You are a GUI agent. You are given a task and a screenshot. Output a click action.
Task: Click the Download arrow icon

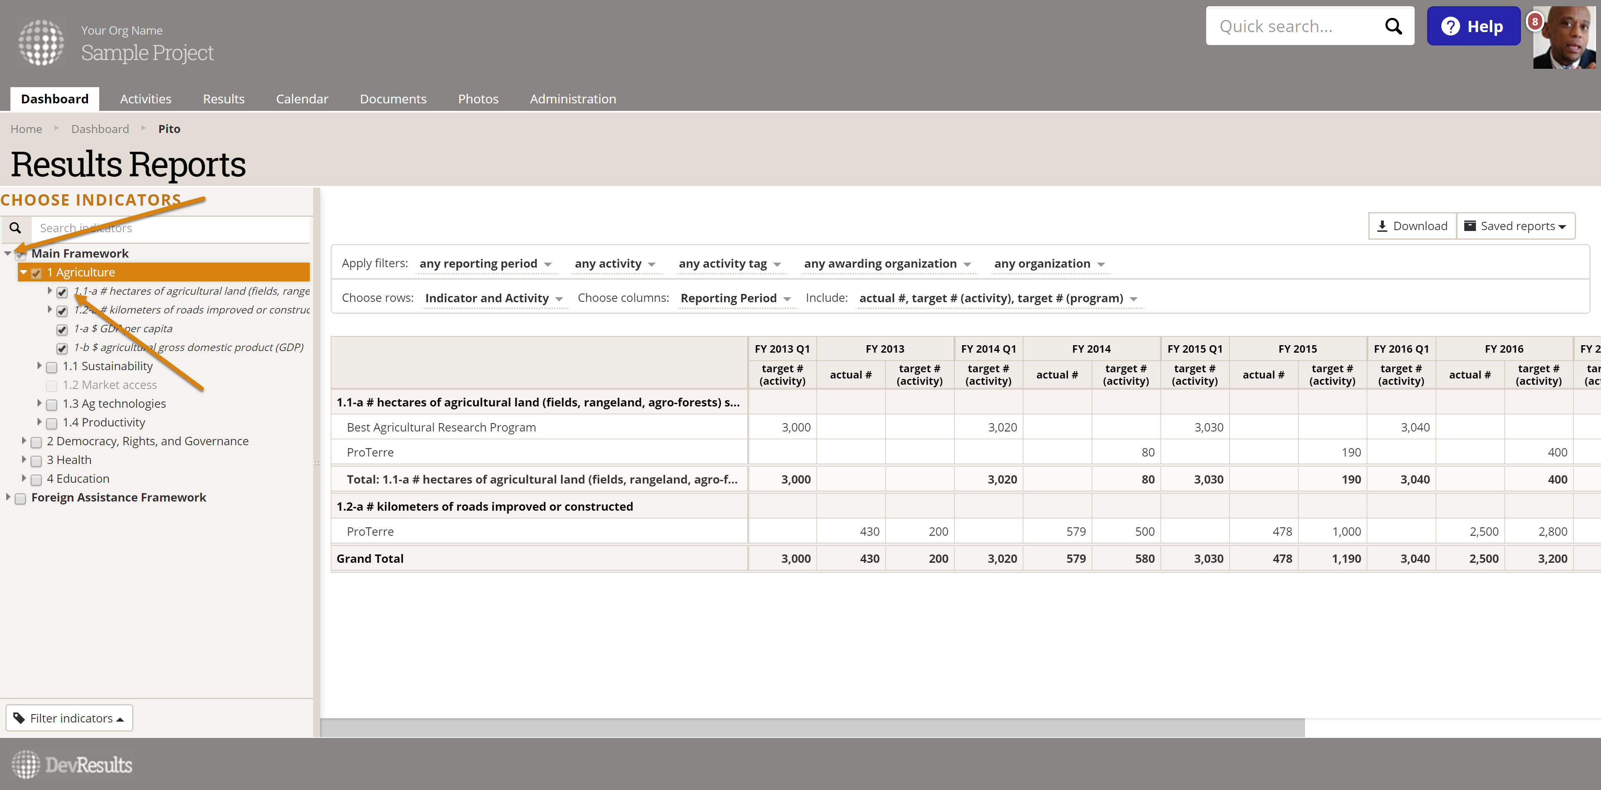tap(1382, 226)
